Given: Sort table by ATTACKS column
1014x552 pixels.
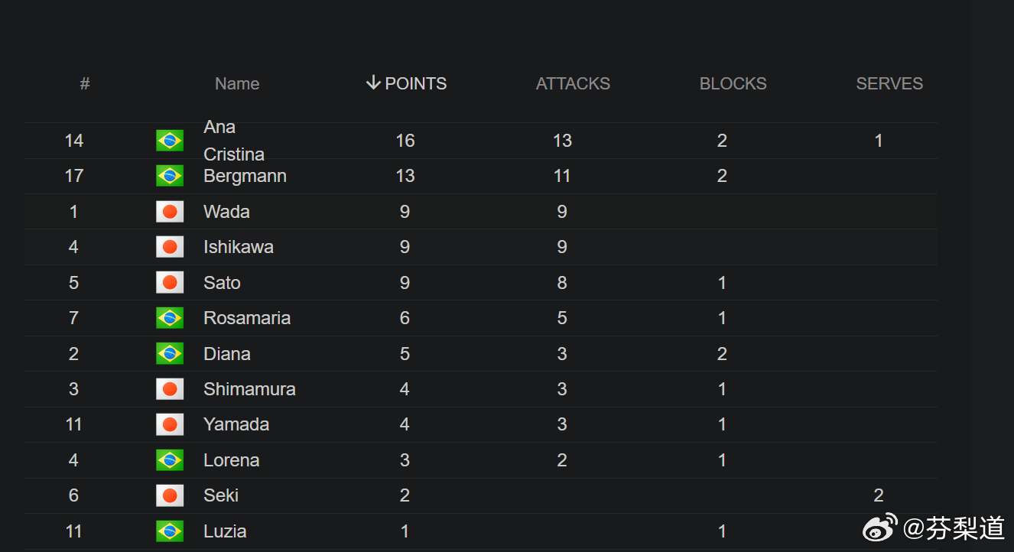Looking at the screenshot, I should click(x=573, y=83).
